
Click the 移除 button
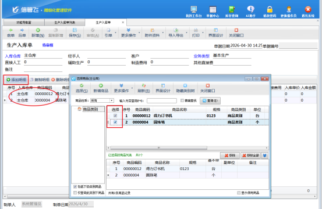[230, 156]
